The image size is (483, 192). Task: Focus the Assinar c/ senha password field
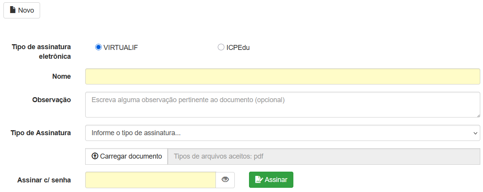point(150,180)
